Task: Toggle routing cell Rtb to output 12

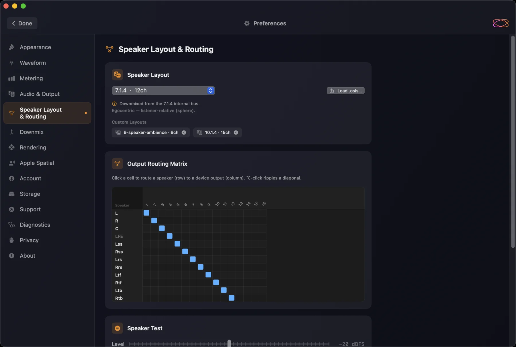Action: click(x=232, y=298)
